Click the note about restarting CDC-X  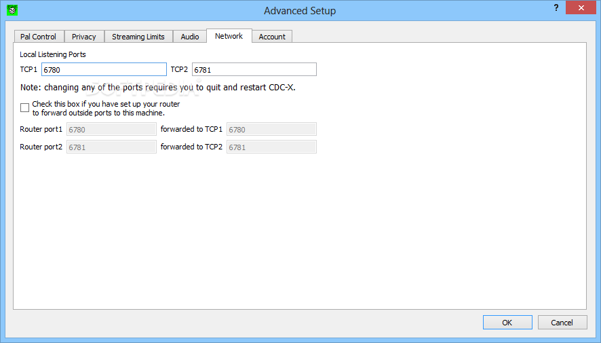click(158, 88)
